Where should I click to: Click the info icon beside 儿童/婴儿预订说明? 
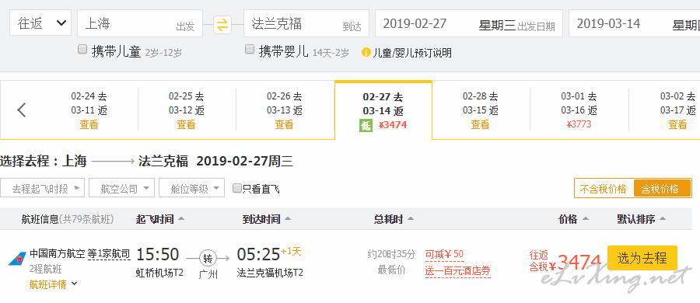(x=366, y=53)
